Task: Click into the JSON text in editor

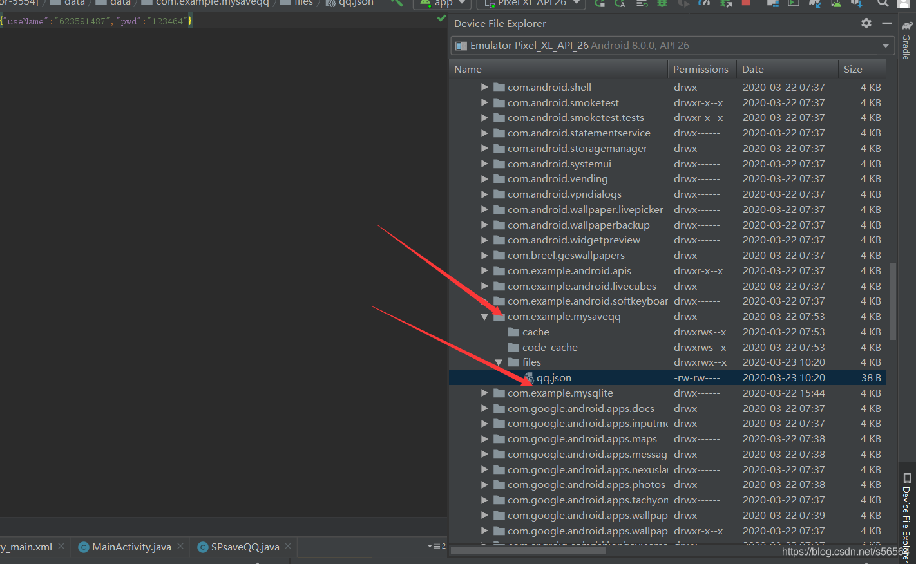Action: [x=97, y=21]
